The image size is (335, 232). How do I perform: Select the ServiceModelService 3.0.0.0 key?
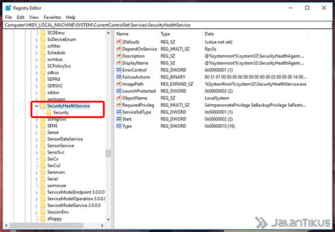(x=74, y=205)
